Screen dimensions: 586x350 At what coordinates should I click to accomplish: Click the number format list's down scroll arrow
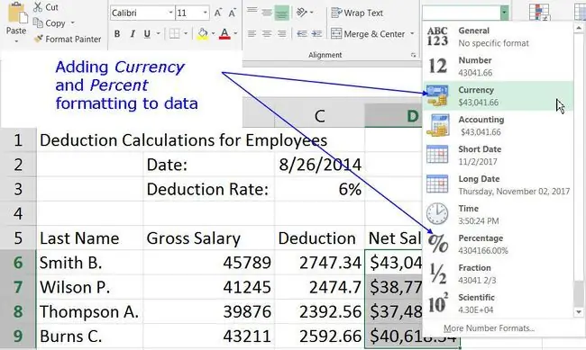(x=579, y=312)
